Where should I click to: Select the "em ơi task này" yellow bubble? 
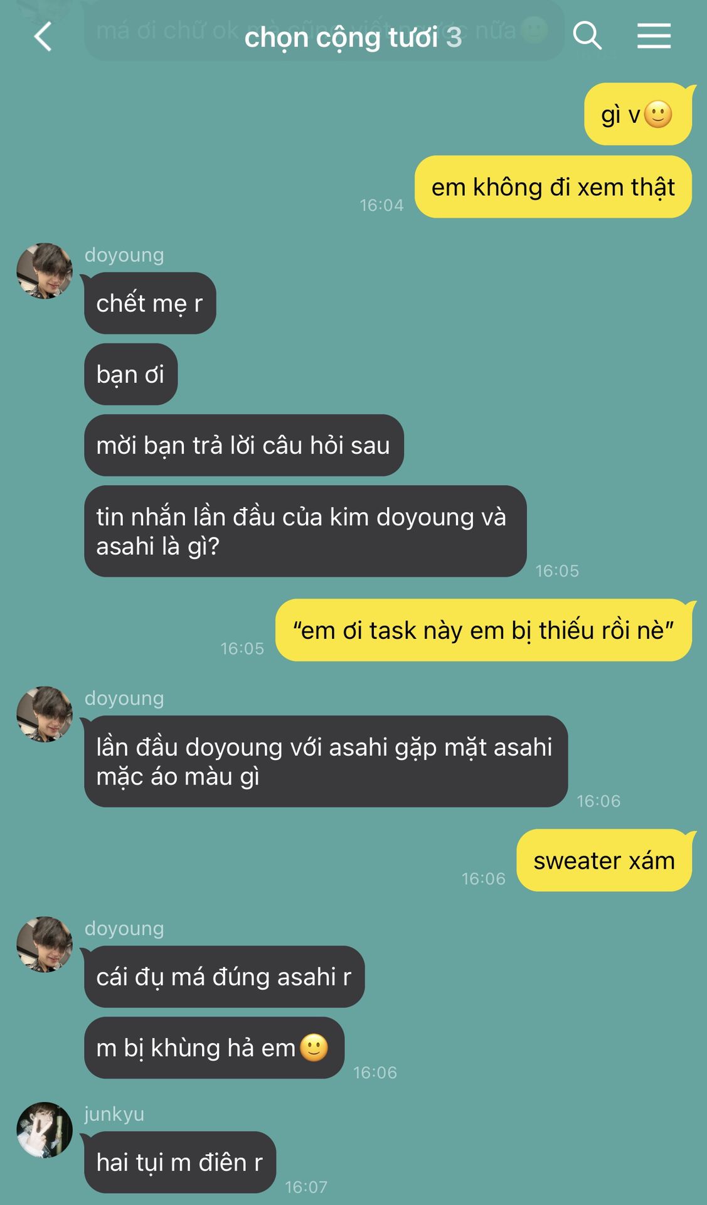(x=484, y=630)
